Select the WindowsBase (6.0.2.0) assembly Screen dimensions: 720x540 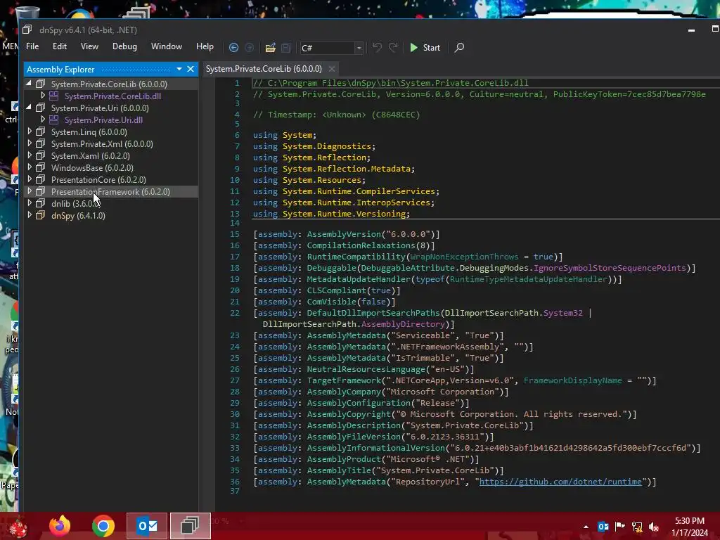tap(92, 167)
